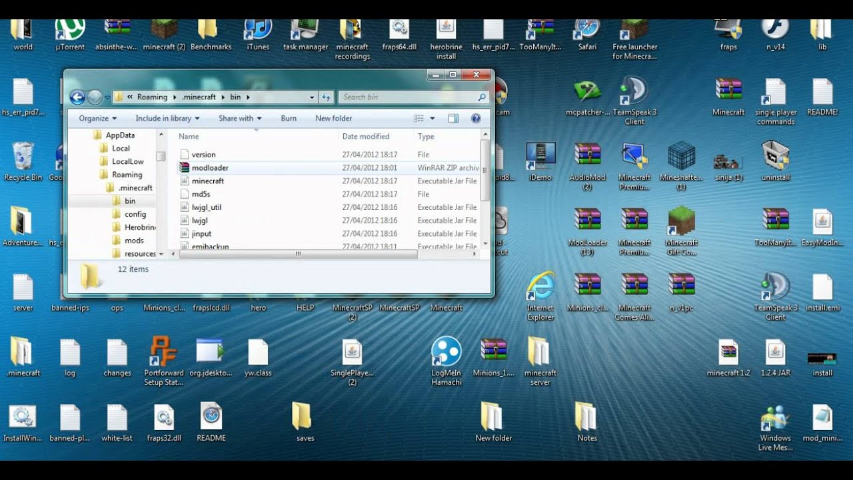Change your view using the views icon

click(x=419, y=118)
